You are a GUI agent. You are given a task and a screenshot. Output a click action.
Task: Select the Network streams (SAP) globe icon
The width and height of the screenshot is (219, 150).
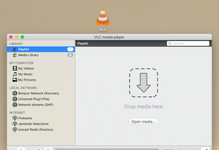(x=15, y=104)
